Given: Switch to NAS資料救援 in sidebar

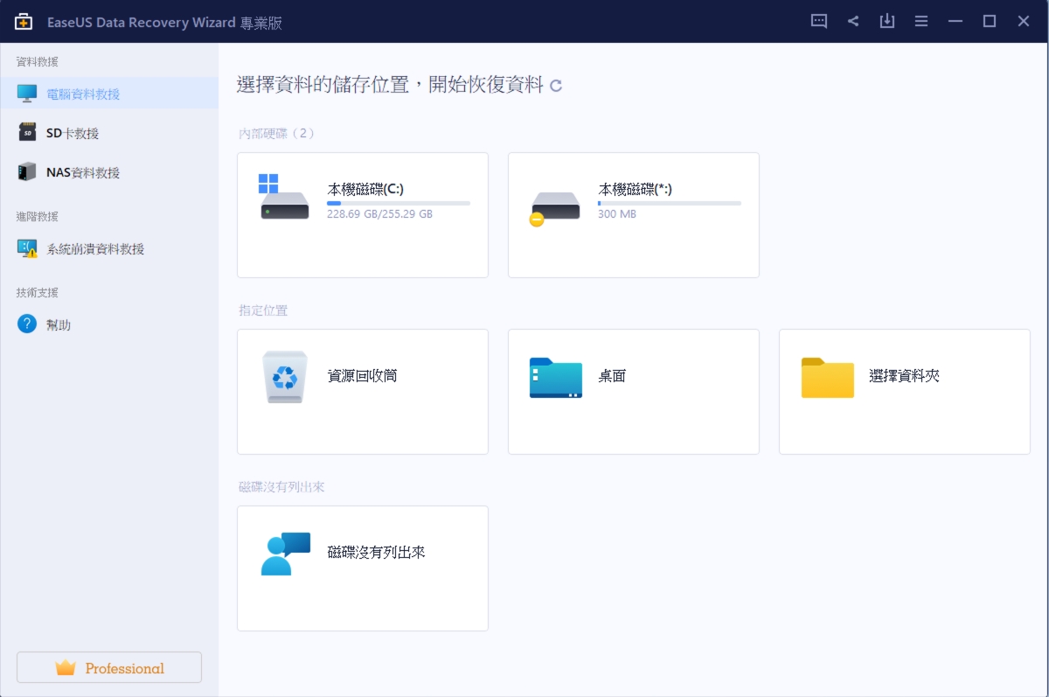Looking at the screenshot, I should click(83, 172).
